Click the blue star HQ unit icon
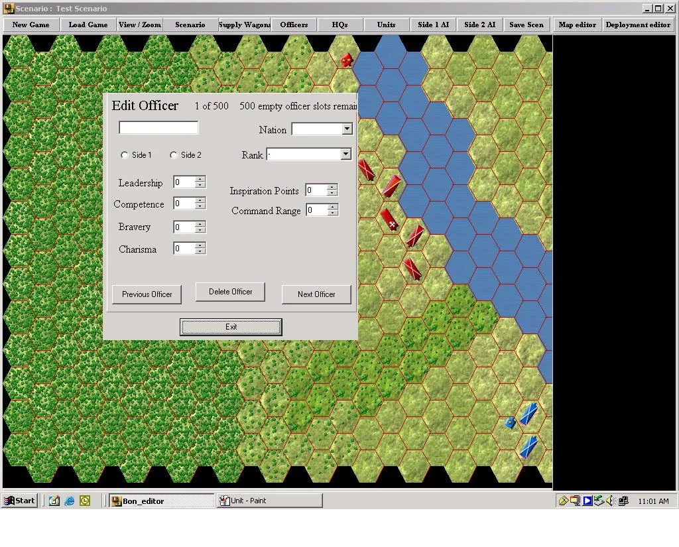This screenshot has width=679, height=547. coord(511,422)
